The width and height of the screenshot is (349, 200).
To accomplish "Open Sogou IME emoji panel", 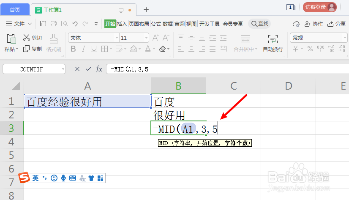I will [x=54, y=178].
